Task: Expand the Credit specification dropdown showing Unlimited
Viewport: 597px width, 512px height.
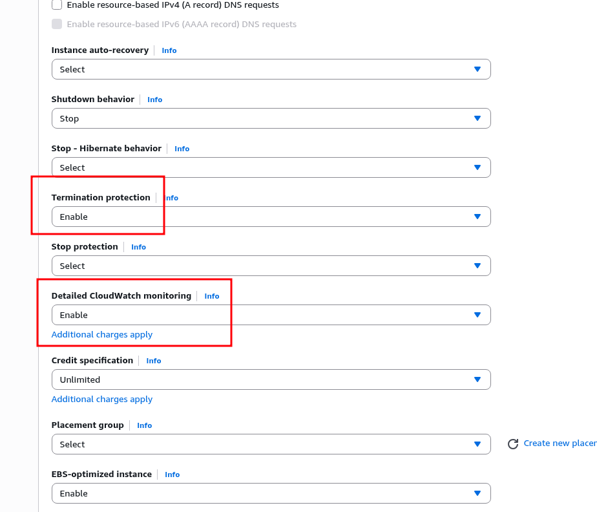Action: click(271, 379)
